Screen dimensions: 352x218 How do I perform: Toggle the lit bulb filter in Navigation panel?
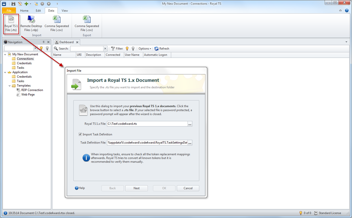[x=41, y=48]
